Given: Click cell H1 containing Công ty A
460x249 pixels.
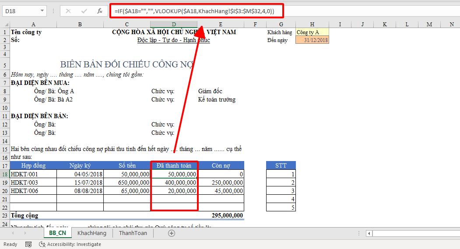Looking at the screenshot, I should 312,32.
